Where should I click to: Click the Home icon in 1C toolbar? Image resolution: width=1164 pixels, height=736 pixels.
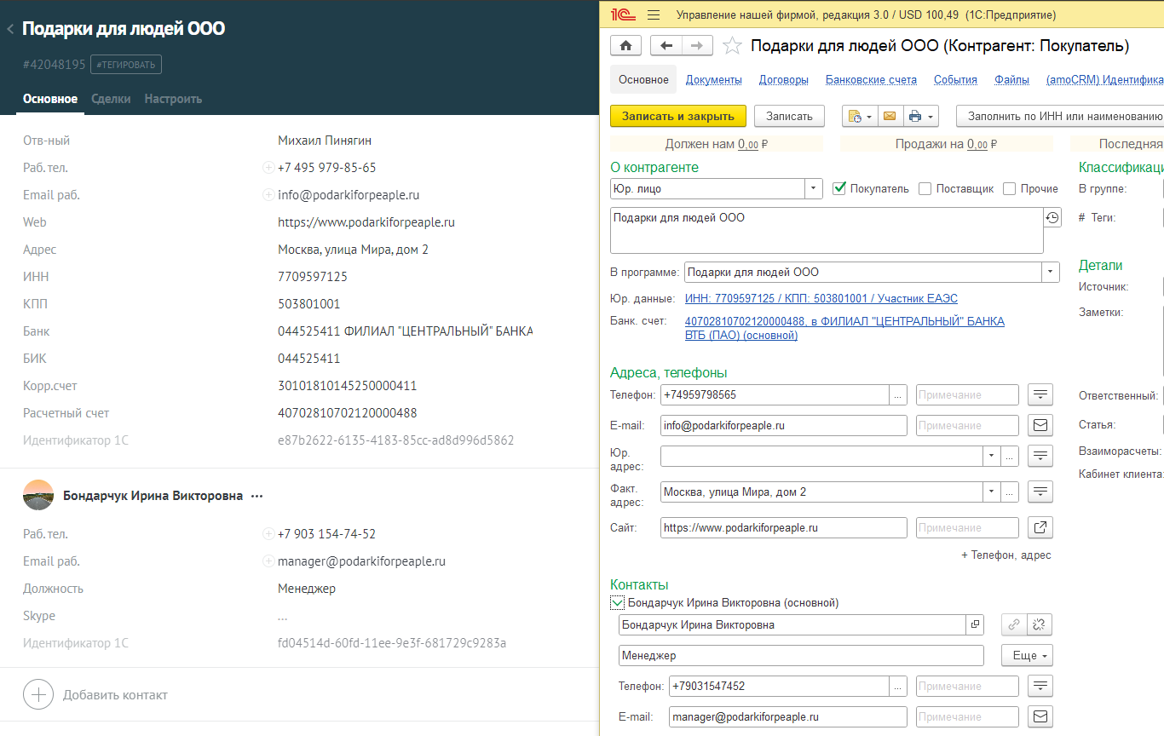click(x=626, y=46)
